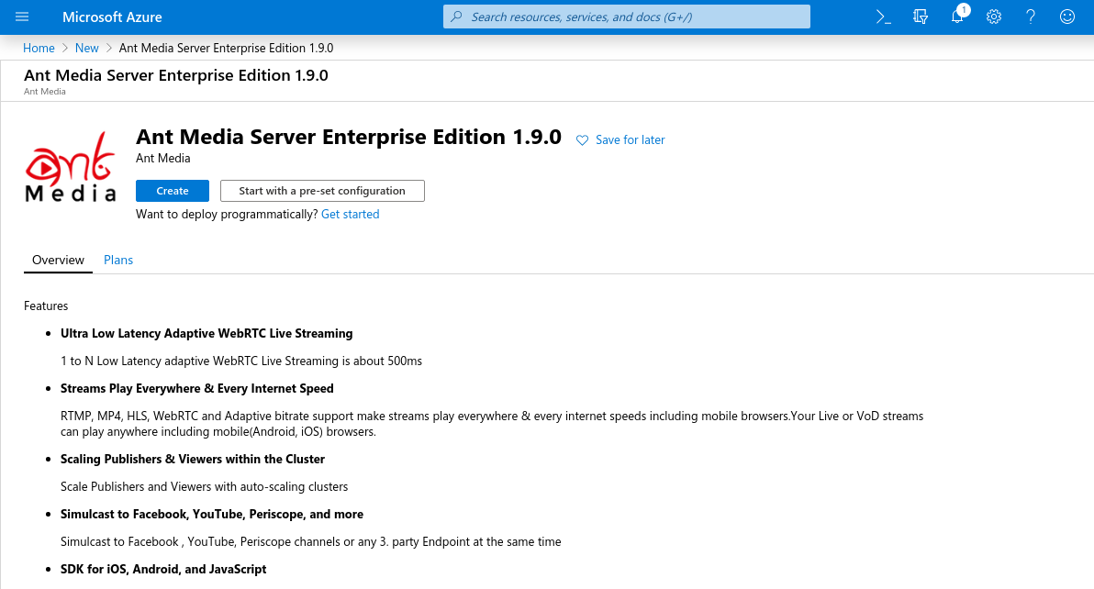
Task: Click the publisher name Ant Media under the large title
Action: click(163, 158)
